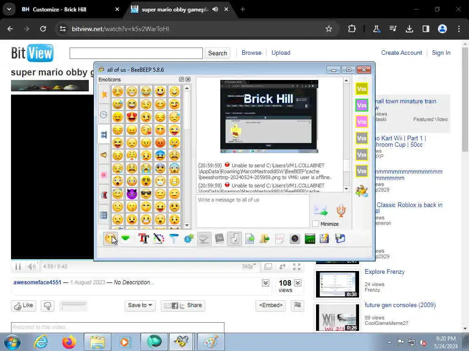Insert the sunglasses emoticon
Viewport: 469px width, 351px height.
146,194
